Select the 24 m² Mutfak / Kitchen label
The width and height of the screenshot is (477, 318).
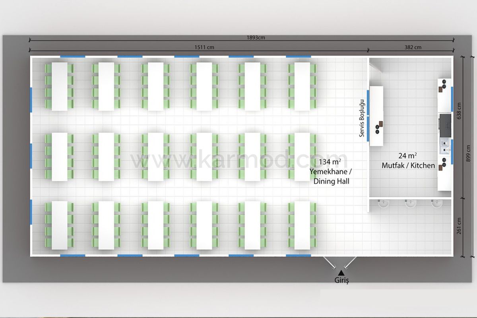click(408, 161)
